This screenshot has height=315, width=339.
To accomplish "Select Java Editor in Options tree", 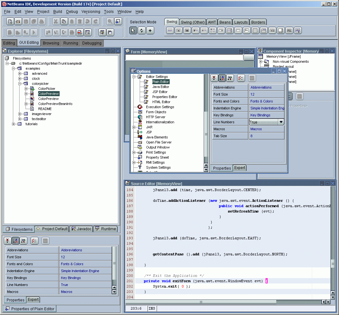I will (x=161, y=87).
